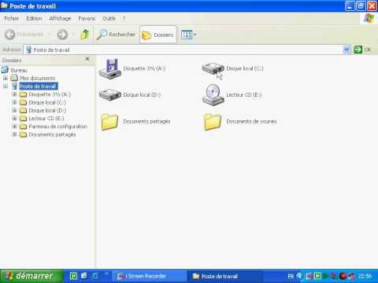Expand Disquette 3½ (A:) tree node

(x=14, y=94)
